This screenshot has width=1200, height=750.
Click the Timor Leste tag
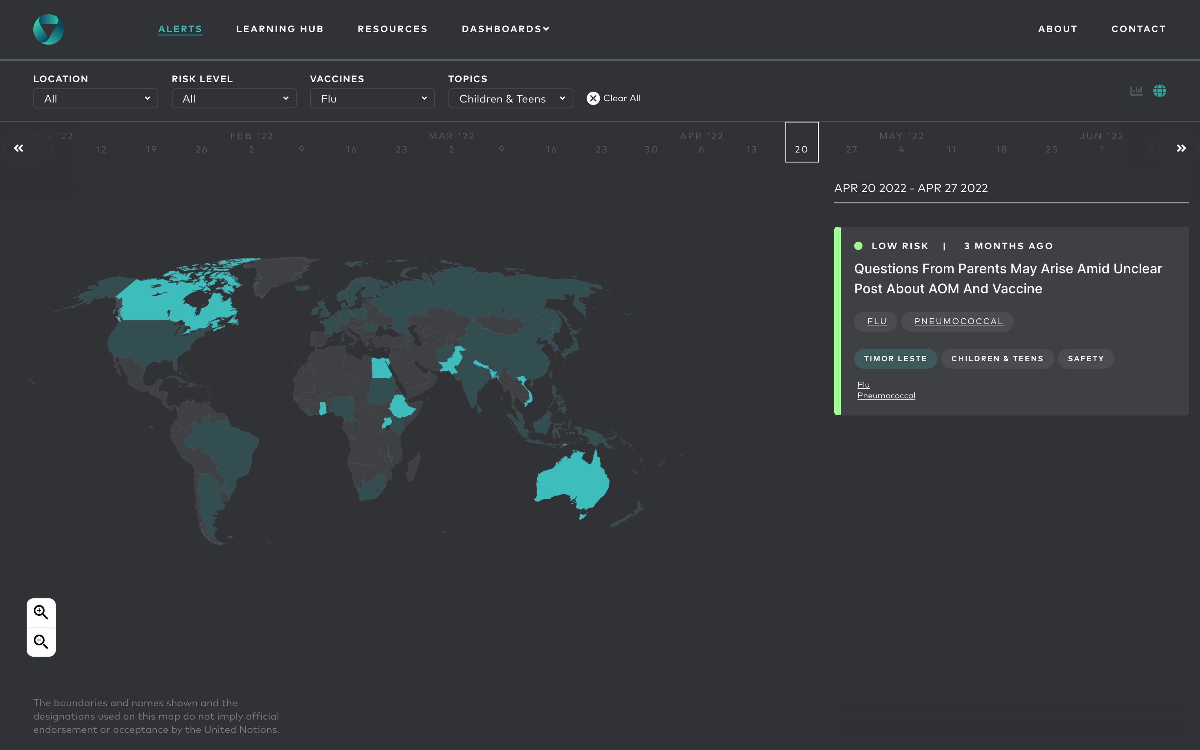click(x=895, y=358)
